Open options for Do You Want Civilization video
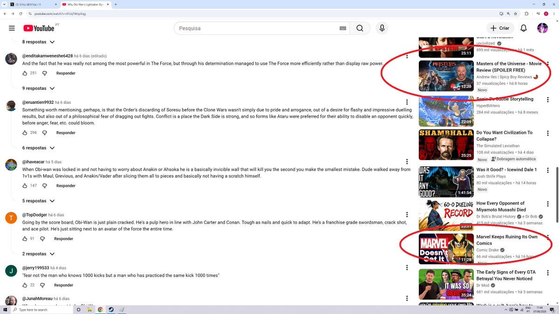Image resolution: width=559 pixels, height=314 pixels. [x=548, y=133]
